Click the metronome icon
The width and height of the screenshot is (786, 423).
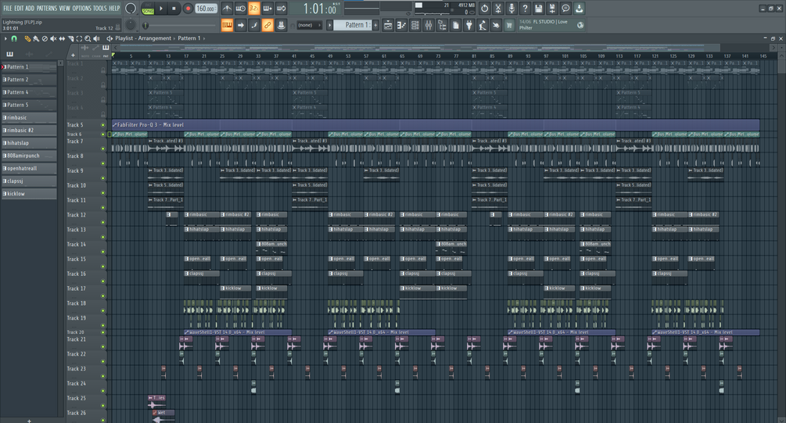[227, 9]
